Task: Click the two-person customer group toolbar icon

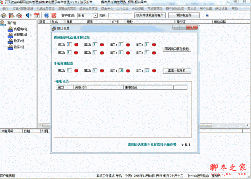Action: point(11,15)
